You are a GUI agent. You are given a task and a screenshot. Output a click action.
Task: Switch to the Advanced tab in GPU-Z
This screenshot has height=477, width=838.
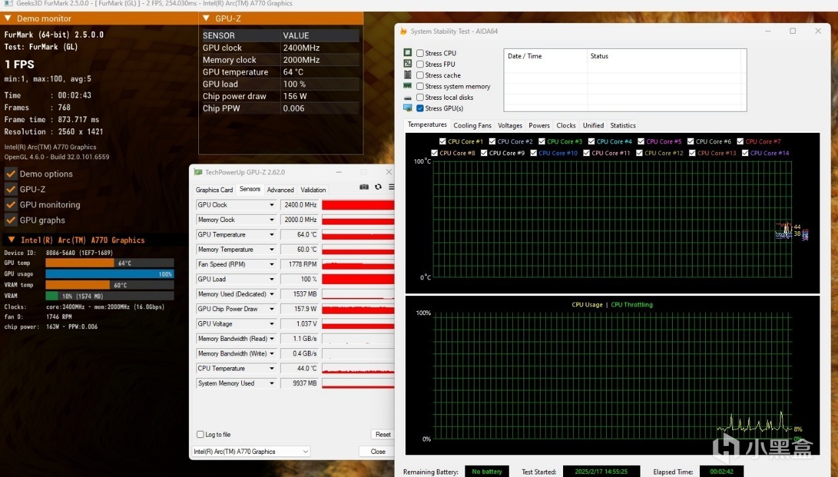point(280,190)
